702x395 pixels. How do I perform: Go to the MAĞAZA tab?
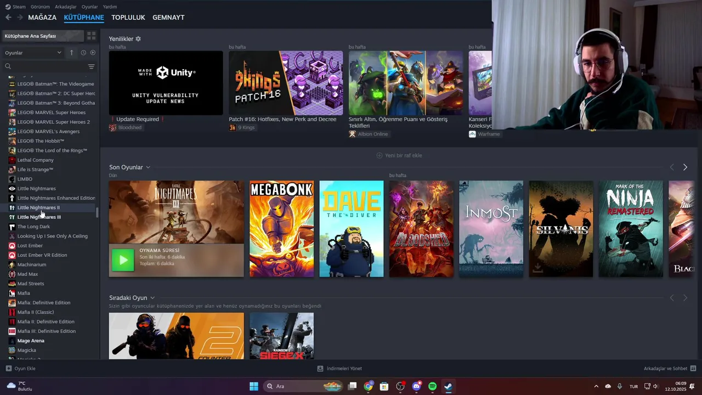click(x=42, y=18)
